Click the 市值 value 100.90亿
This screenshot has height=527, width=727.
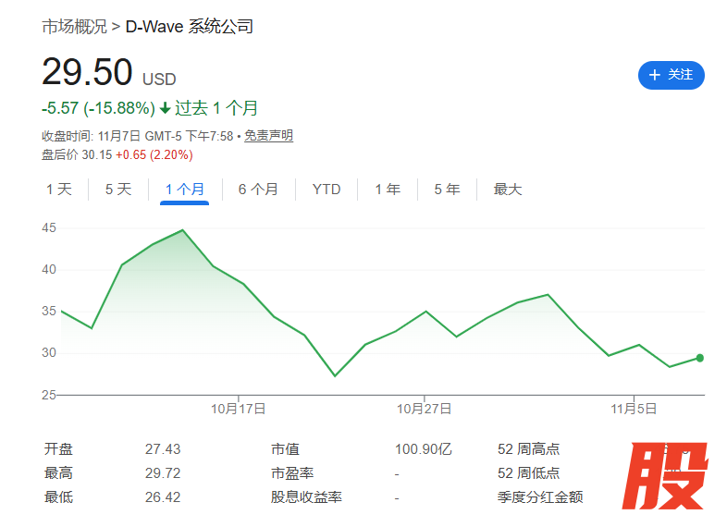coord(424,449)
